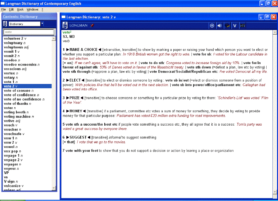
Task: Click green 'vote' headword in definition
Action: click(x=67, y=32)
